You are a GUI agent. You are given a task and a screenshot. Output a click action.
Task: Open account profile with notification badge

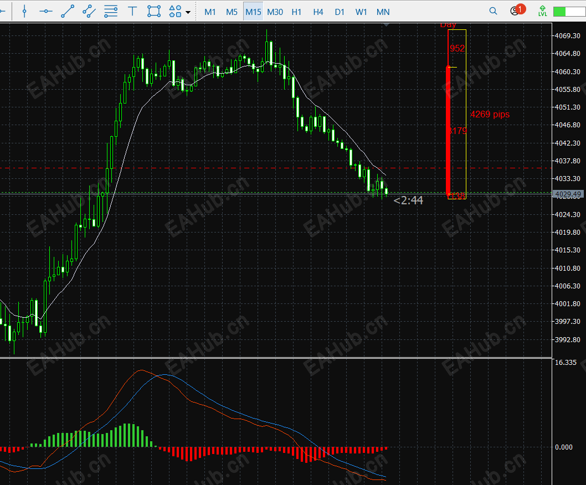[x=517, y=11]
